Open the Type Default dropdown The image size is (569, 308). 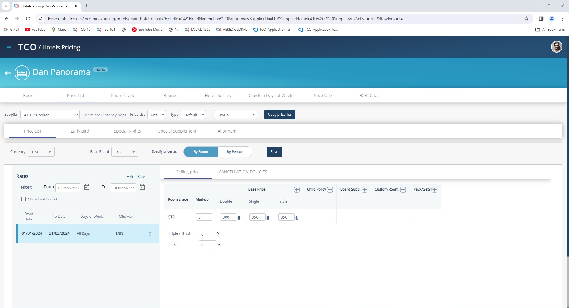click(193, 115)
